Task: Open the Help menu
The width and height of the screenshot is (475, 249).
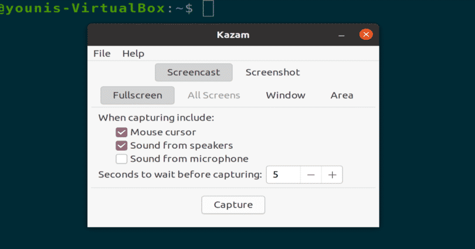Action: click(133, 53)
